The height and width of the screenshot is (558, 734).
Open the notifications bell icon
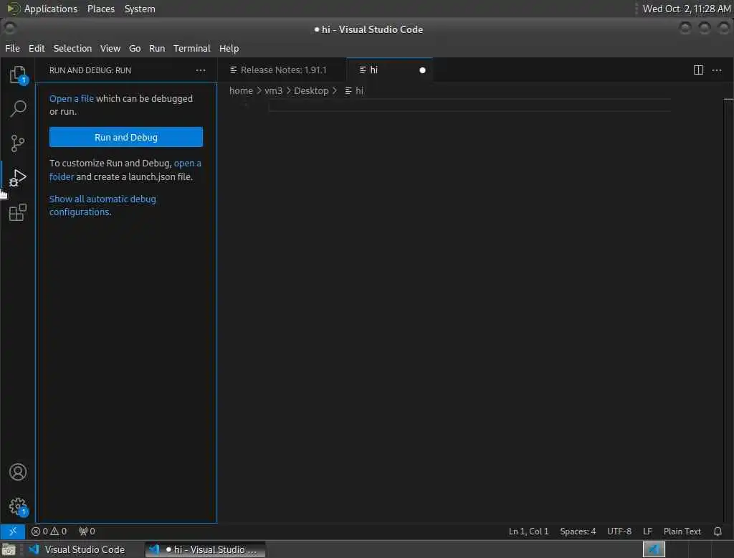(718, 531)
